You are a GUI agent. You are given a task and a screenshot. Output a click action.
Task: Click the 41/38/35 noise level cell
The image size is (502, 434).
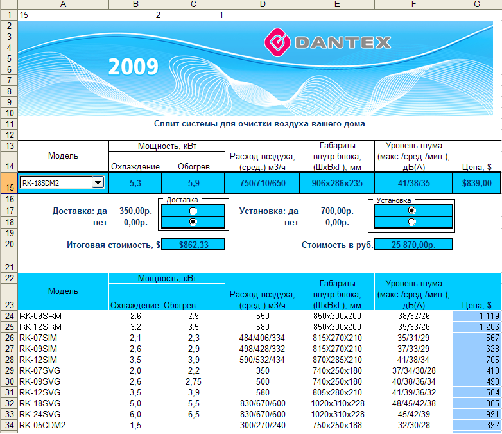(x=413, y=183)
